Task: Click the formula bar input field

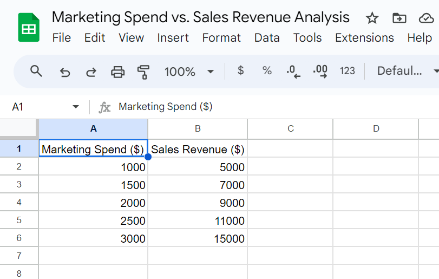Action: coord(271,107)
